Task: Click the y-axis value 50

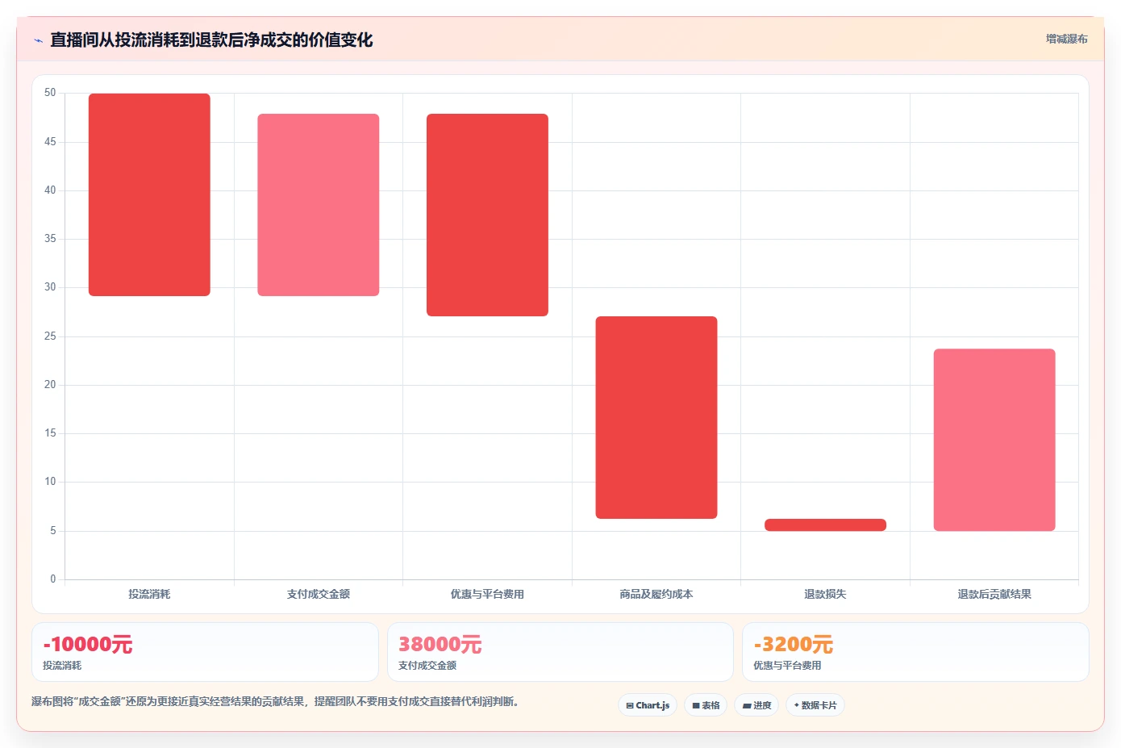Action: coord(50,93)
